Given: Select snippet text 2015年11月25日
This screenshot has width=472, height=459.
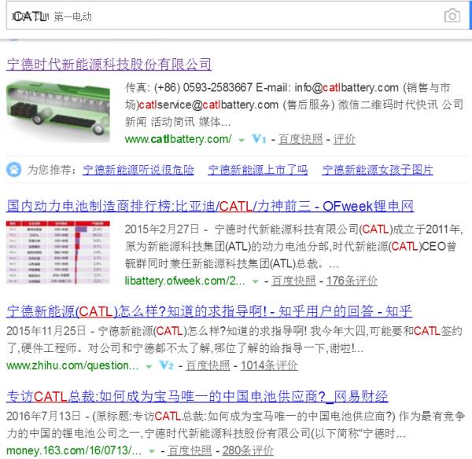Looking at the screenshot, I should tap(46, 331).
